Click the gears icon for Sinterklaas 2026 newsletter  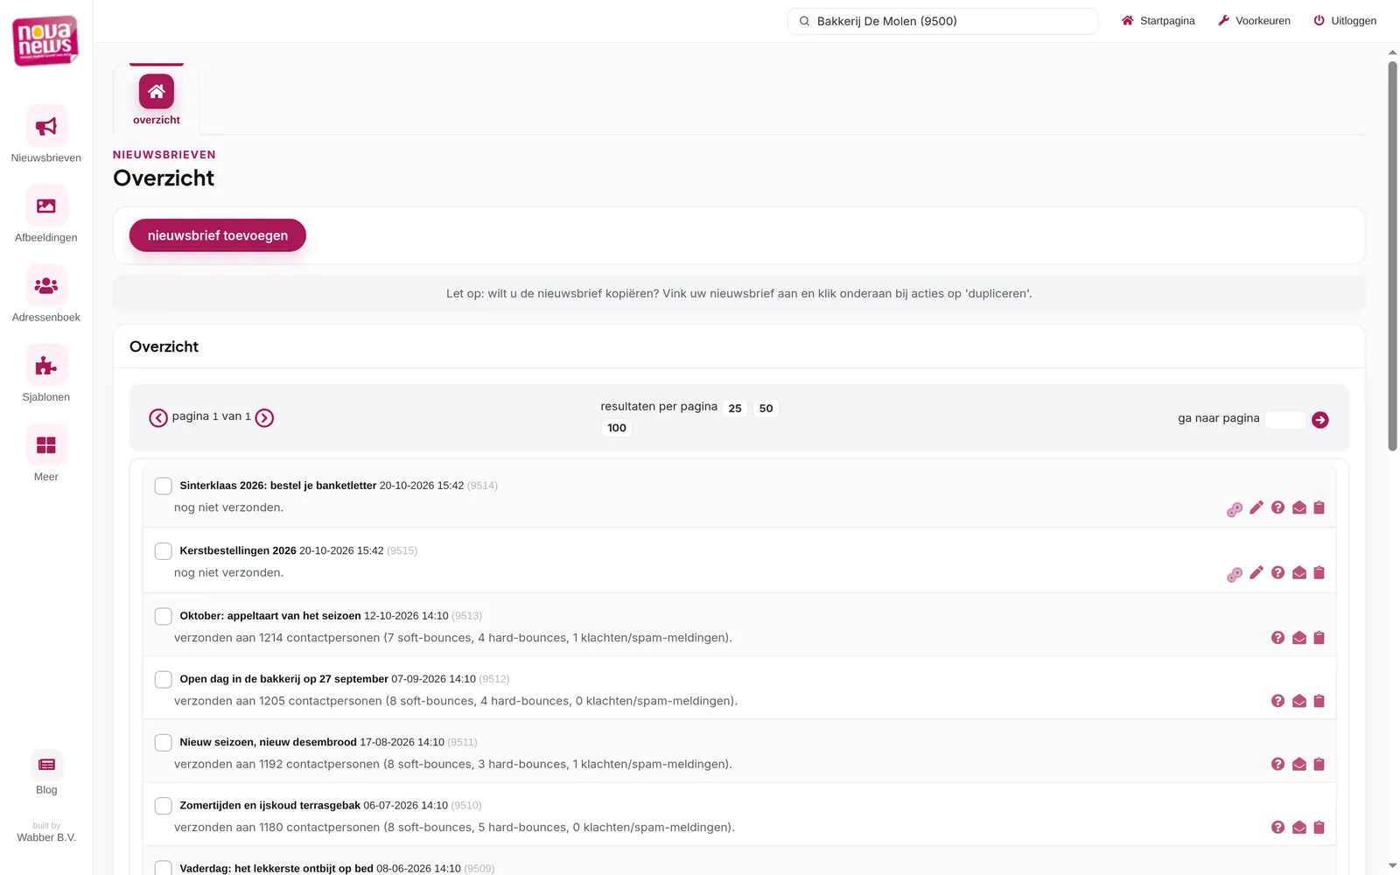point(1235,509)
